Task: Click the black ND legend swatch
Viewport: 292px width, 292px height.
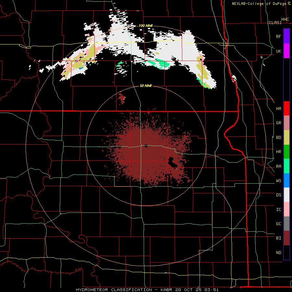Action: pos(286,252)
